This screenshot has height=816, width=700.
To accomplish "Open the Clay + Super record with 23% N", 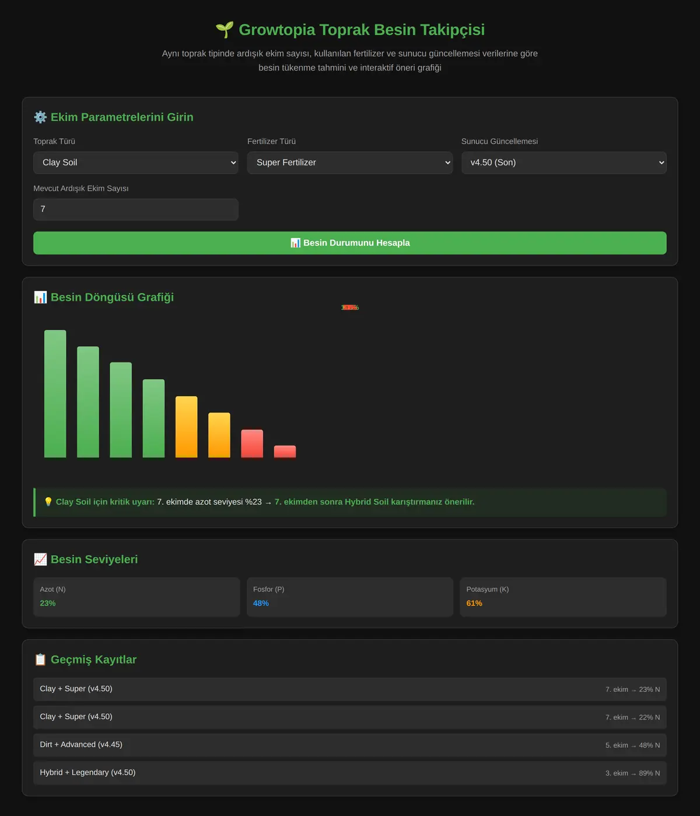I will coord(350,689).
